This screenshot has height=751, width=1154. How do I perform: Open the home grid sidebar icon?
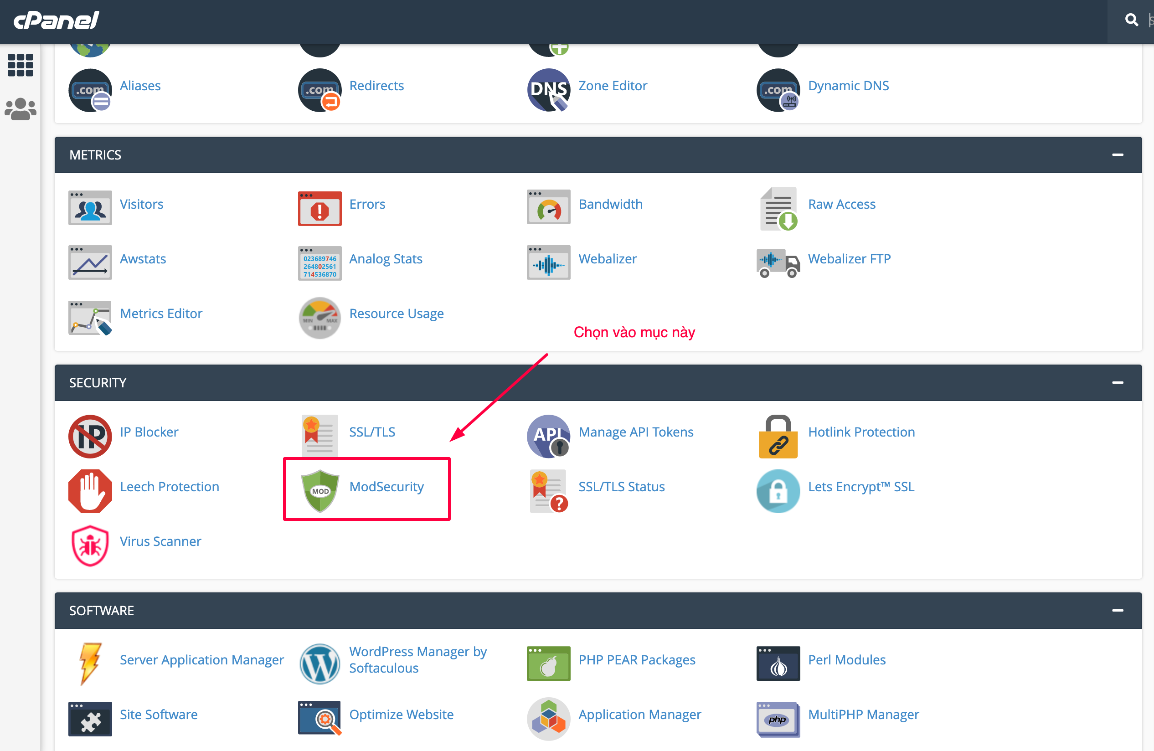tap(21, 65)
